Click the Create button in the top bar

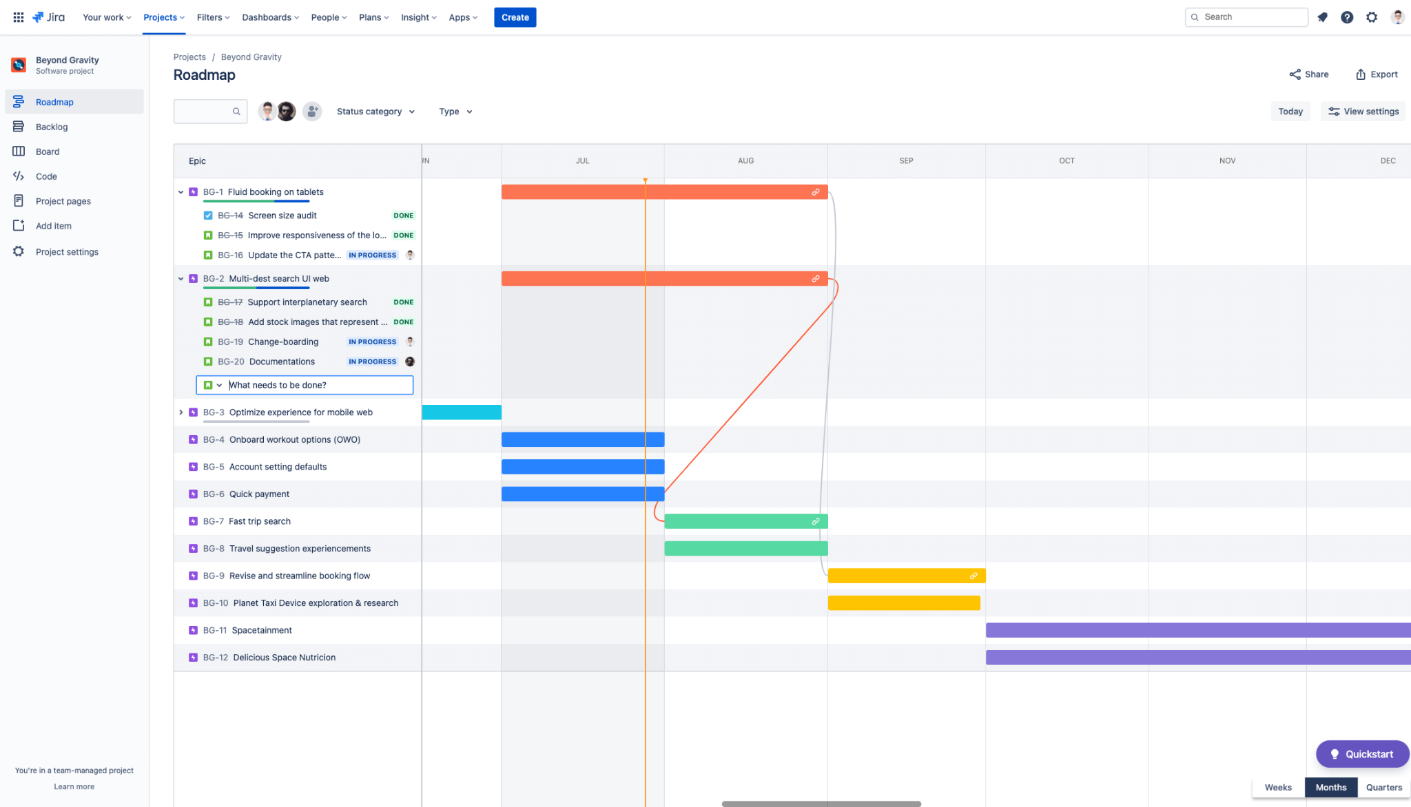(x=515, y=17)
